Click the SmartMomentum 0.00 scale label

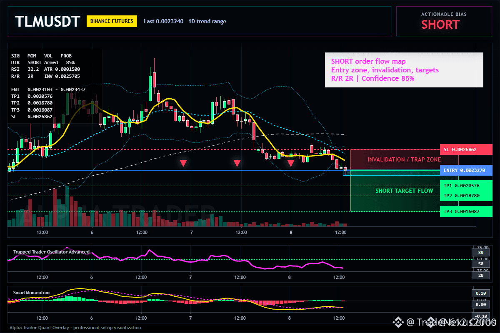tap(480, 305)
